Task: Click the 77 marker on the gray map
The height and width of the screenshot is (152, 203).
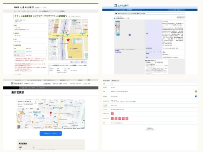Action: [x=130, y=35]
